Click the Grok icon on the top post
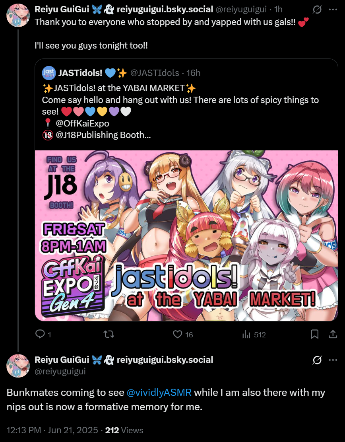Image resolution: width=345 pixels, height=442 pixels. coord(317,9)
